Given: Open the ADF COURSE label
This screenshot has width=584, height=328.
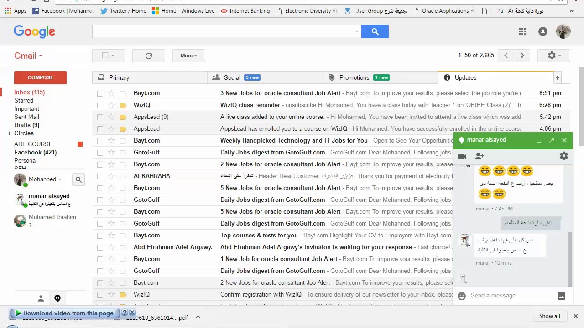Looking at the screenshot, I should point(33,144).
